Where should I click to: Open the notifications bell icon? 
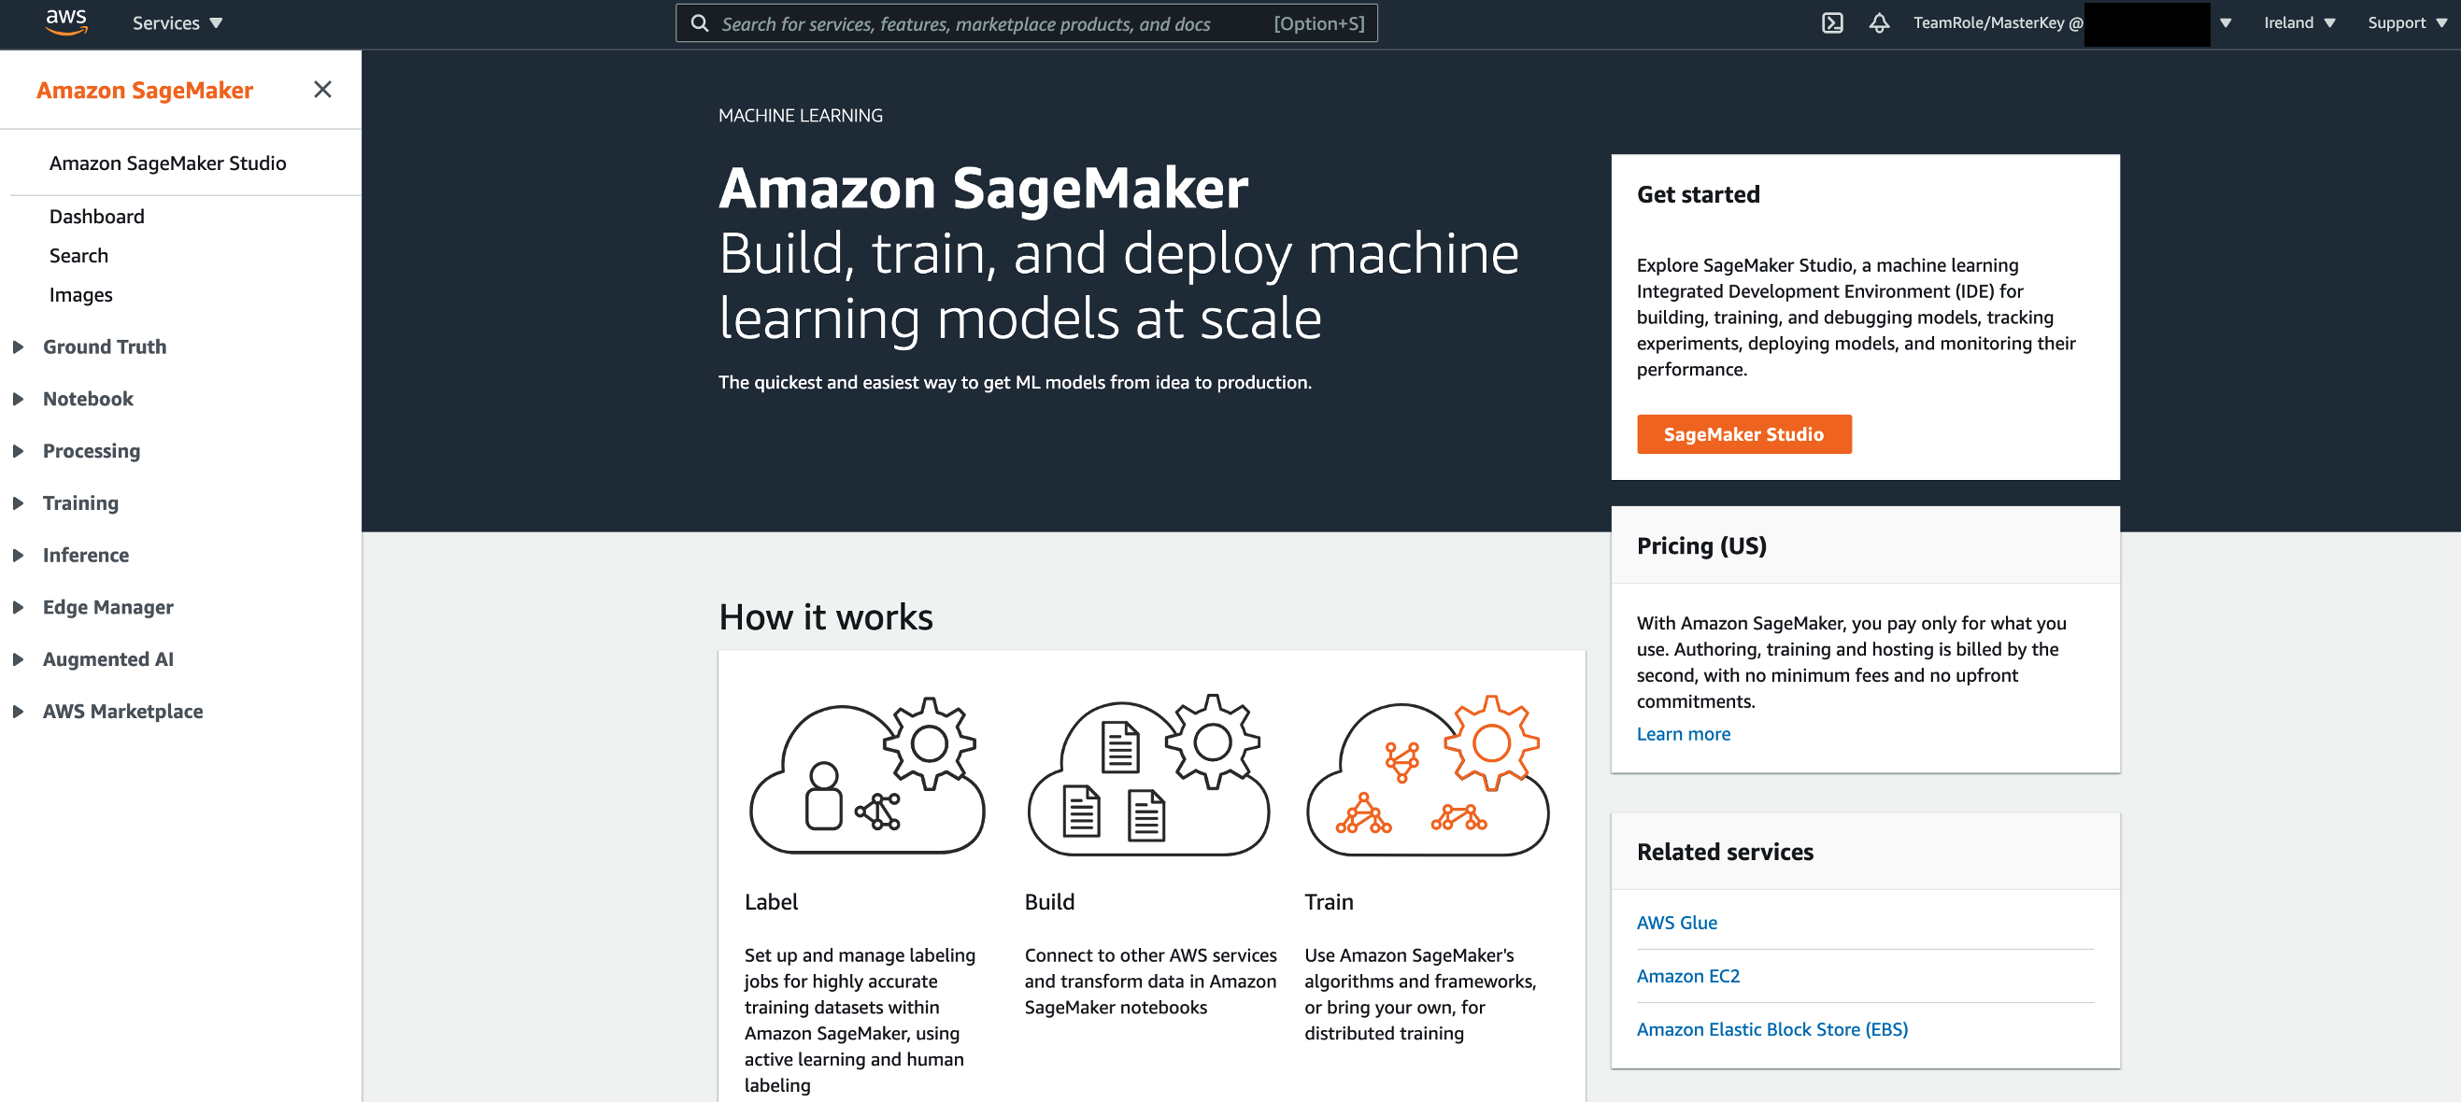click(1878, 23)
